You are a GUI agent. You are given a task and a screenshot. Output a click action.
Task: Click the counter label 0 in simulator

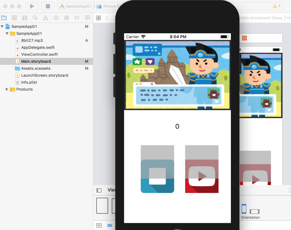pos(177,127)
